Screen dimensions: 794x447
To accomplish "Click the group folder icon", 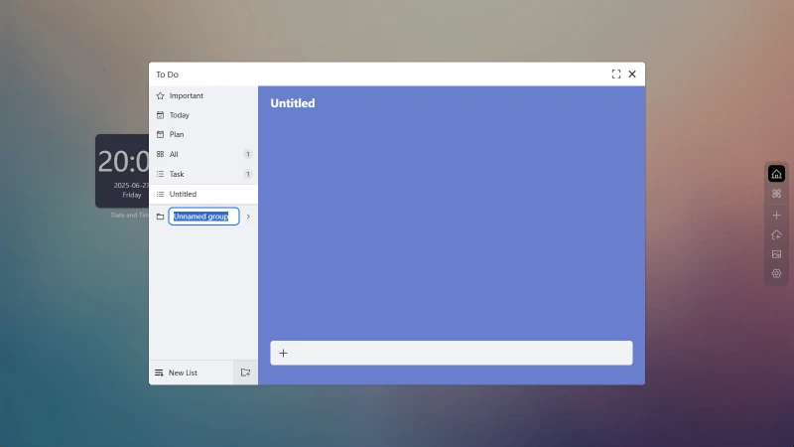I will (x=160, y=217).
